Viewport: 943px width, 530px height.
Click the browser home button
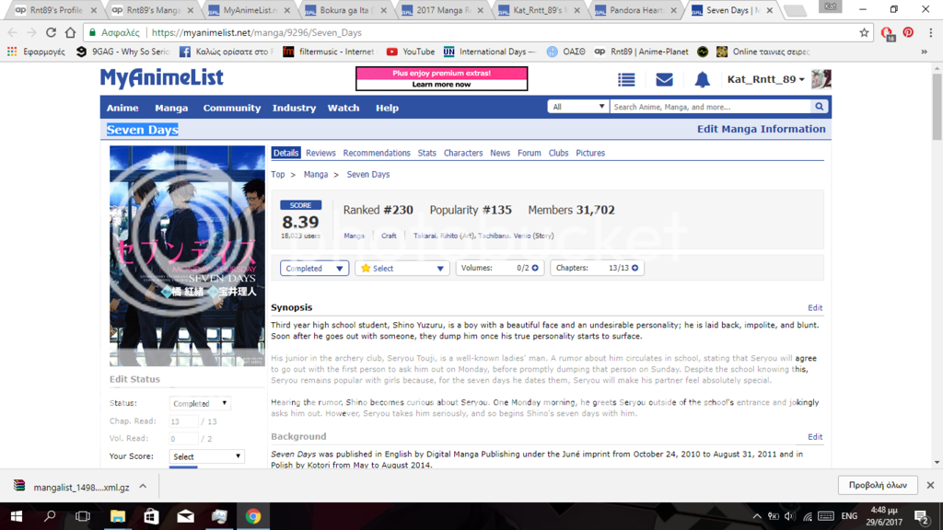[71, 32]
